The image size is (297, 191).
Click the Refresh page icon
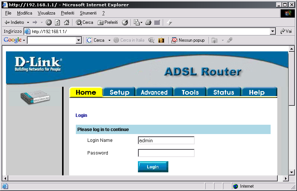pos(58,22)
